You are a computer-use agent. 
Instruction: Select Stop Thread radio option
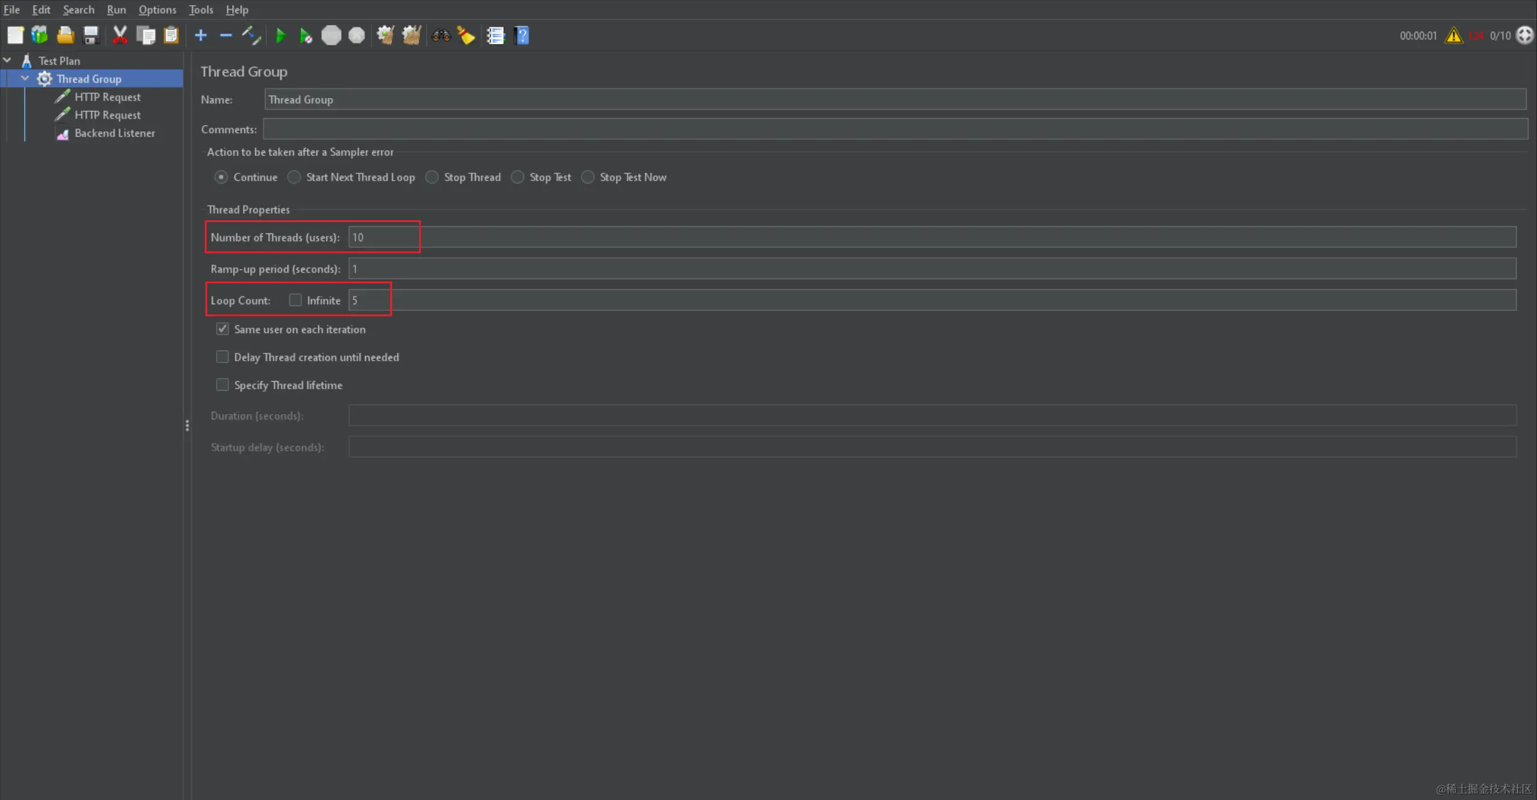tap(432, 177)
